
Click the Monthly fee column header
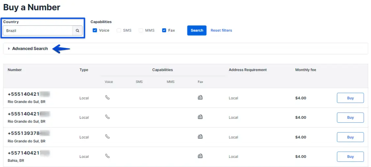point(305,70)
